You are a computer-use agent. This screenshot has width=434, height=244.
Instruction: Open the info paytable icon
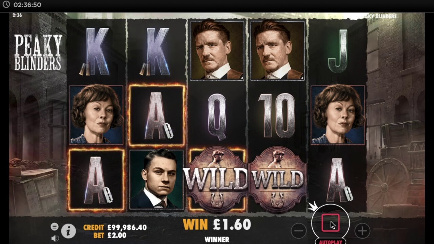click(68, 231)
